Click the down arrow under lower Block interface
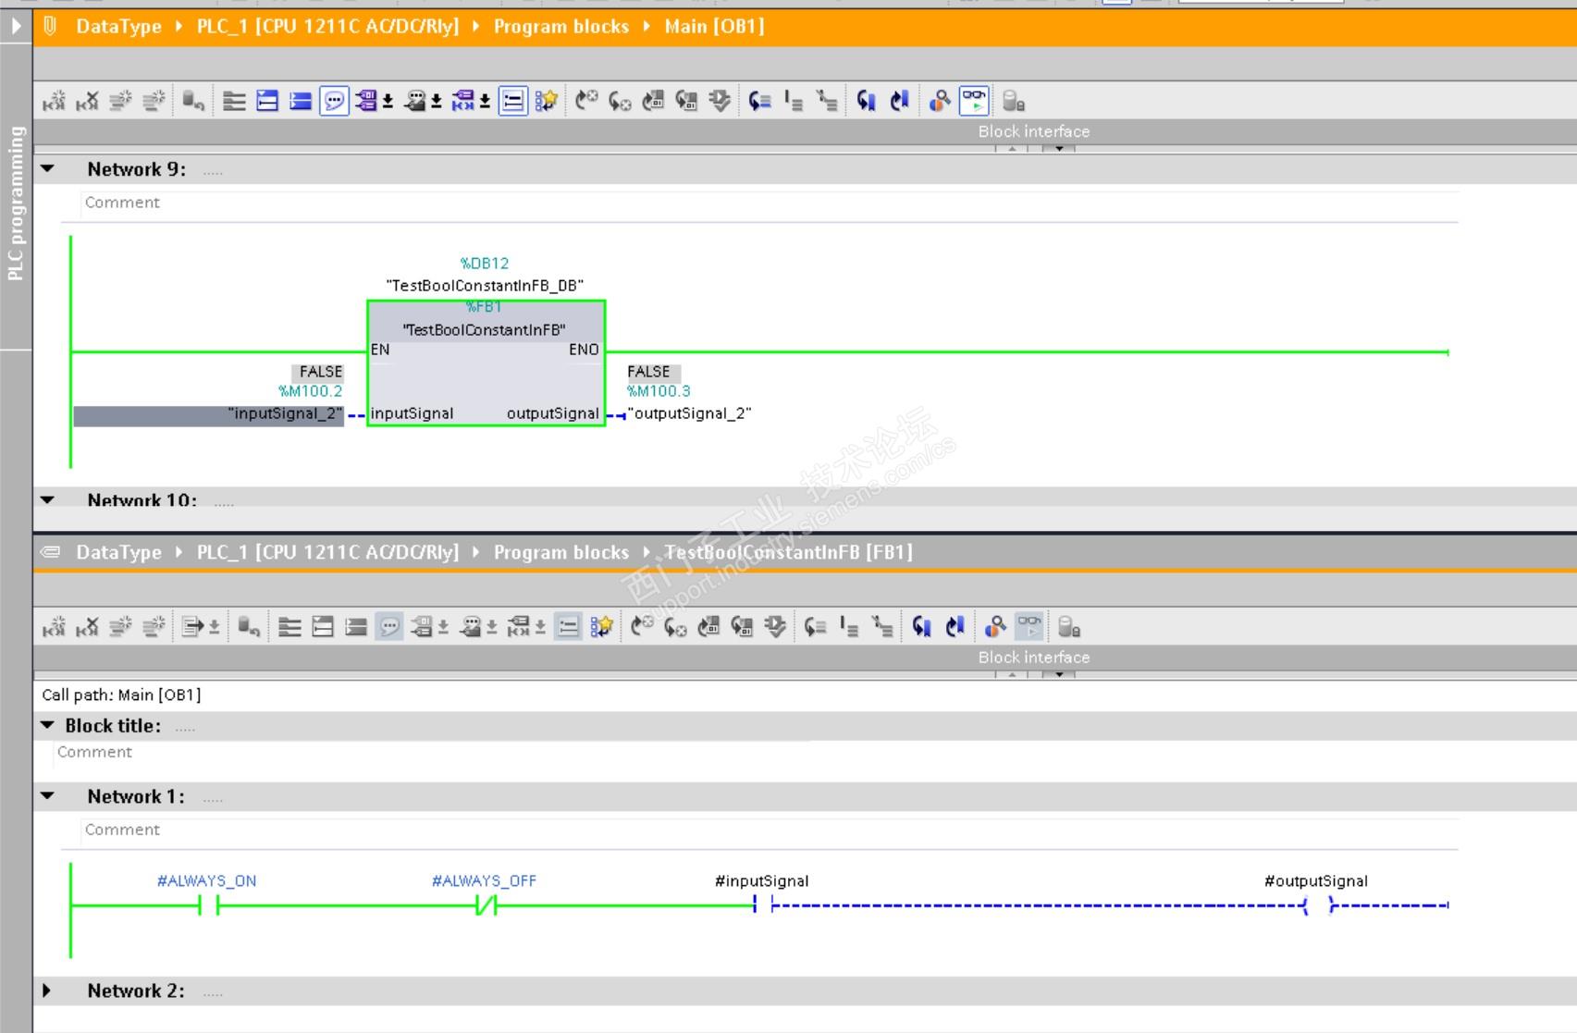This screenshot has height=1033, width=1577. coord(1058,674)
